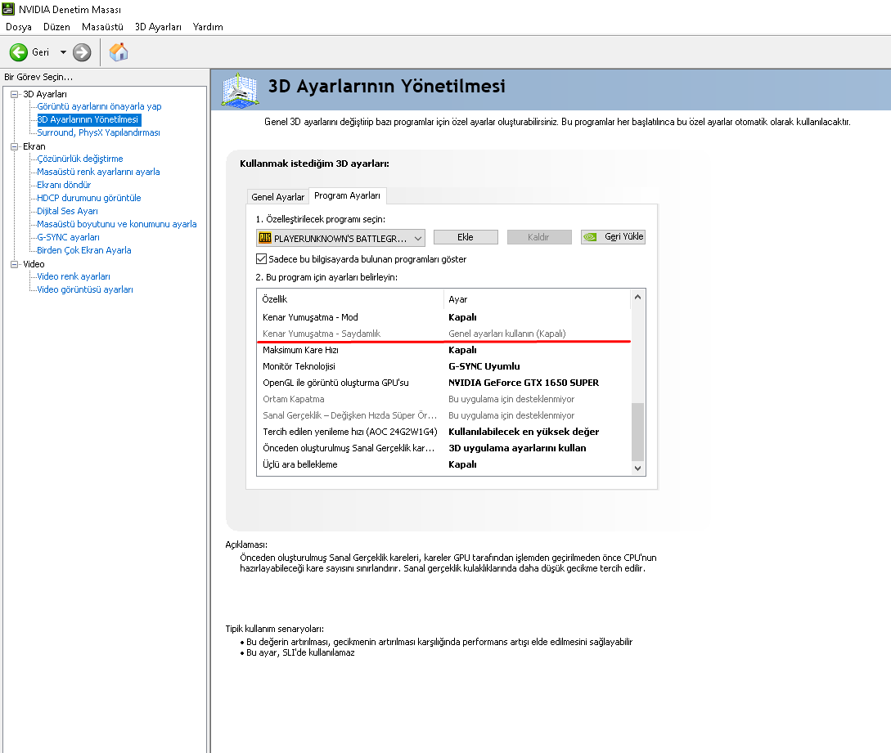
Task: Click the Ekle button
Action: click(x=466, y=237)
